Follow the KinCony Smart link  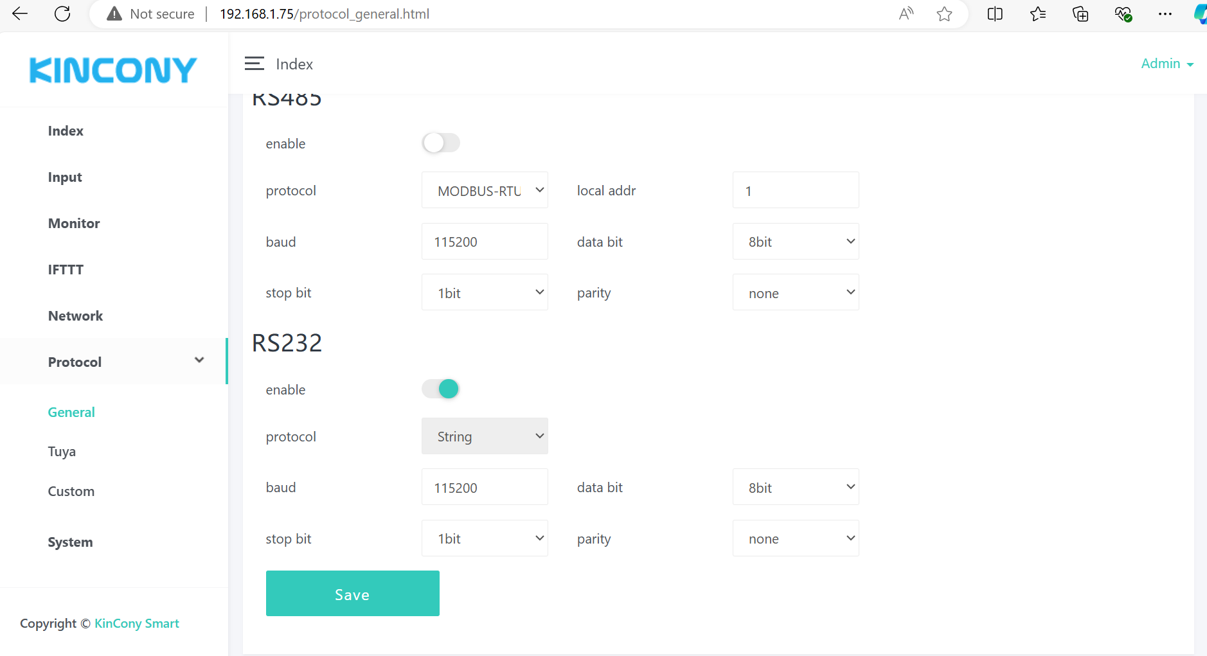(136, 623)
